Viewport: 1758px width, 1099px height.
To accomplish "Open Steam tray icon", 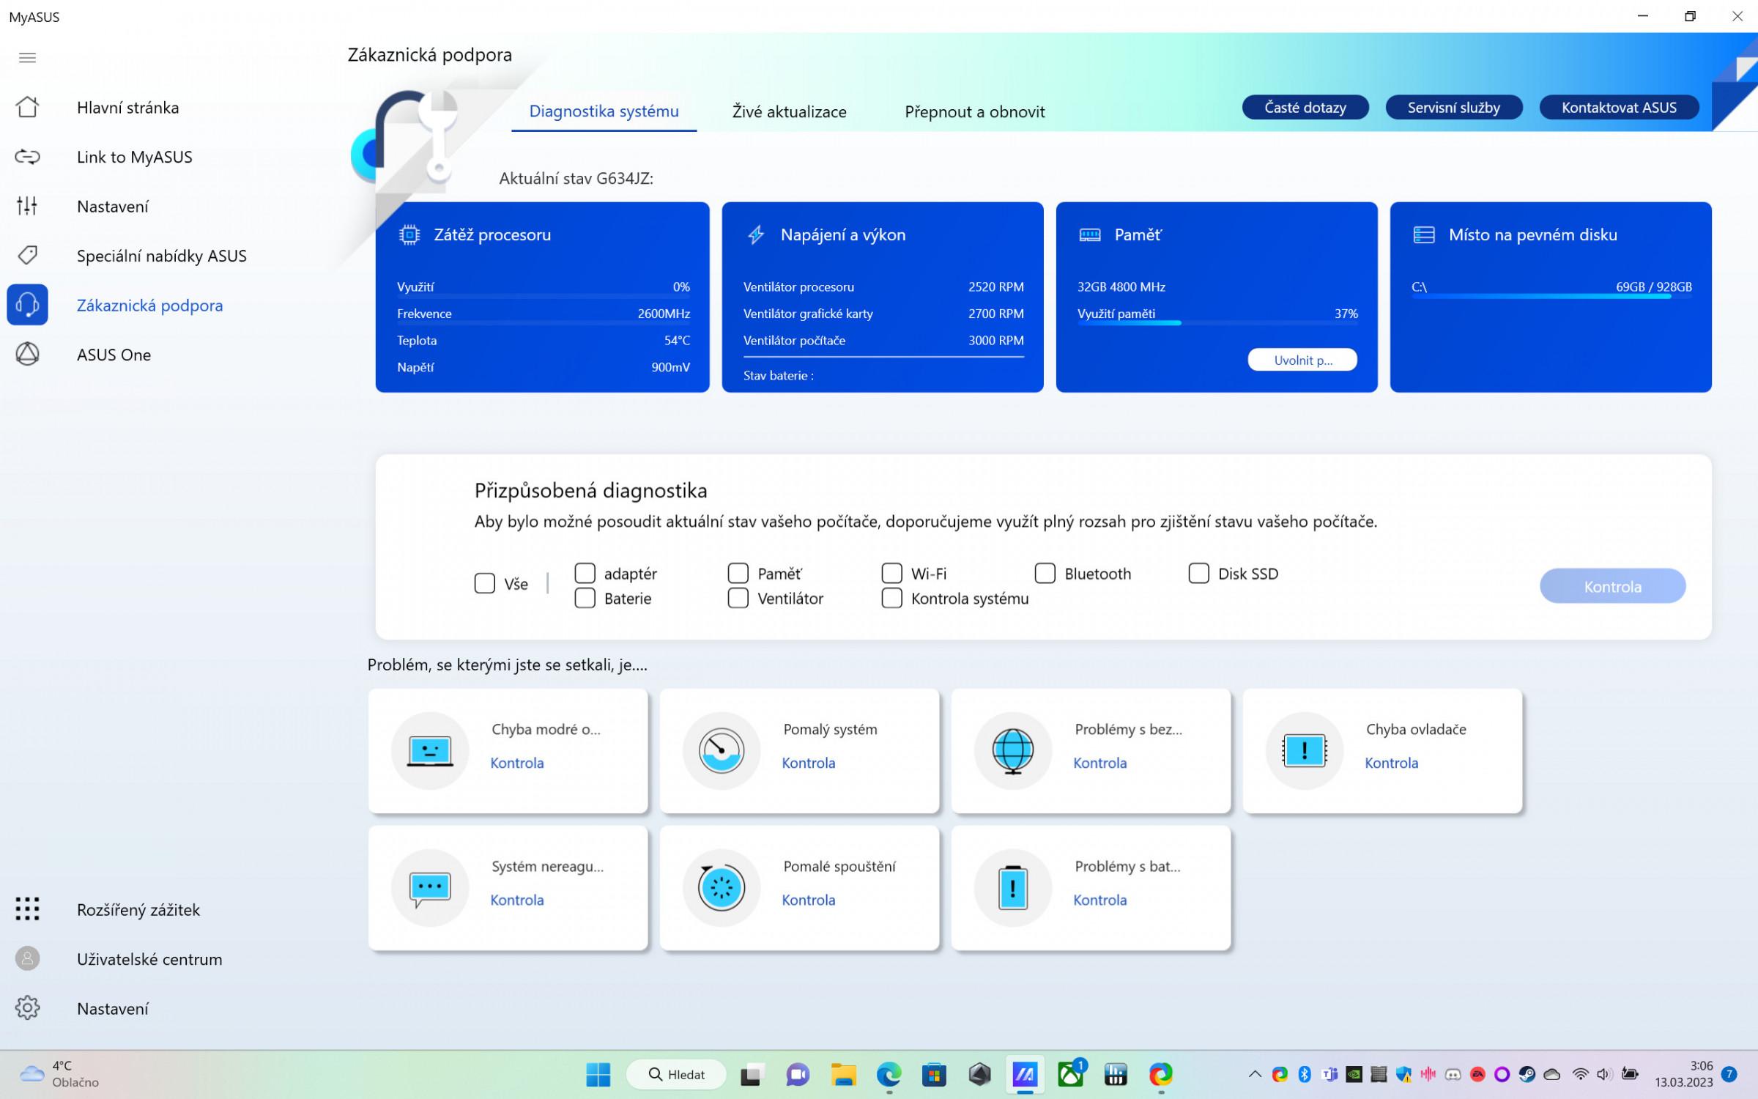I will tap(1527, 1074).
